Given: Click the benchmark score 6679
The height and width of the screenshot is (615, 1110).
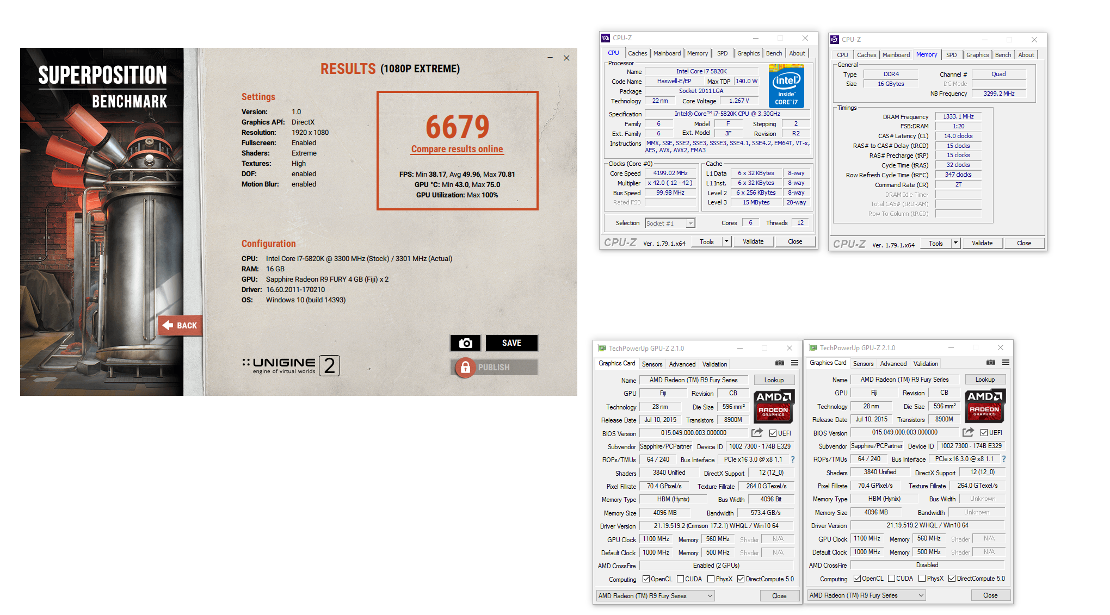Looking at the screenshot, I should point(457,127).
